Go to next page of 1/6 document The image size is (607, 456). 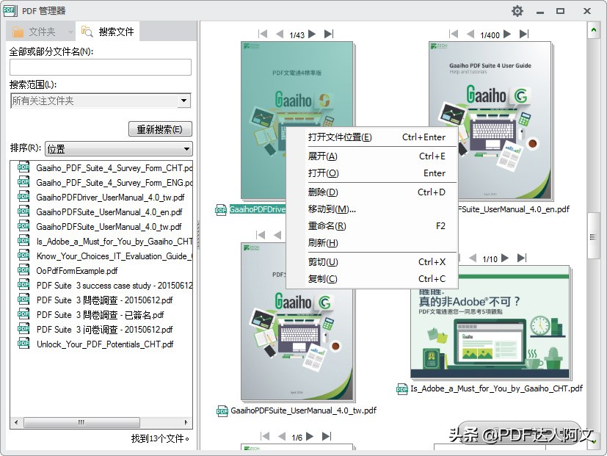click(310, 437)
